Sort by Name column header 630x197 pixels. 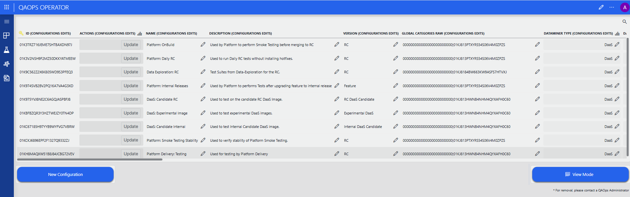coord(171,34)
